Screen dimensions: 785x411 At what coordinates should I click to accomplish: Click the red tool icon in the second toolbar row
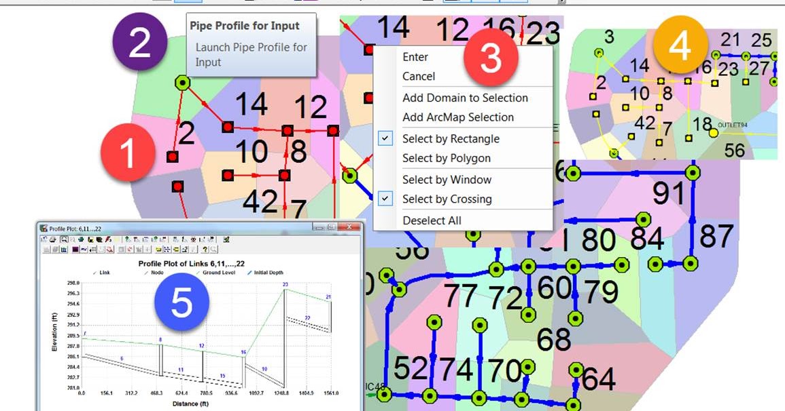point(110,250)
